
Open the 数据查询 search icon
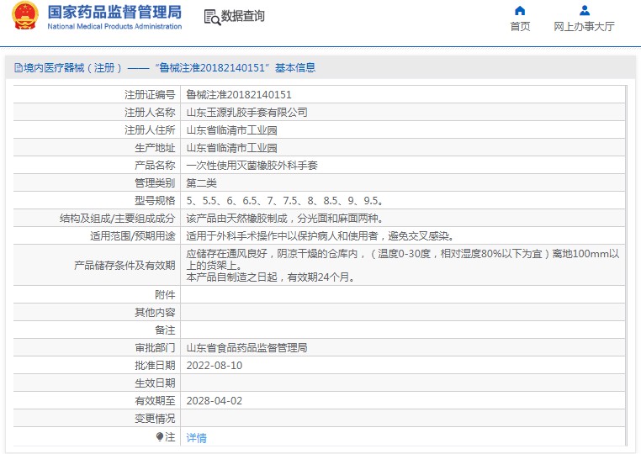[212, 17]
